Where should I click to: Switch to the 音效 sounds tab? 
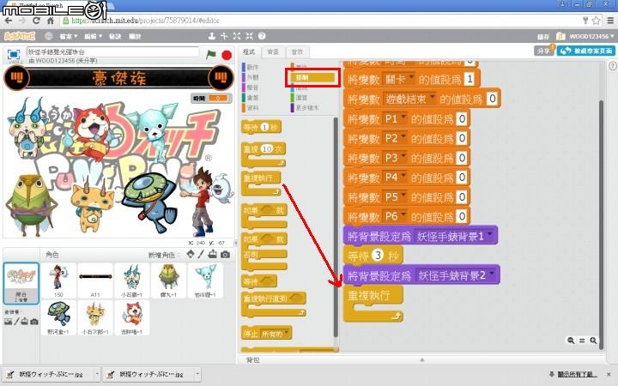click(297, 52)
